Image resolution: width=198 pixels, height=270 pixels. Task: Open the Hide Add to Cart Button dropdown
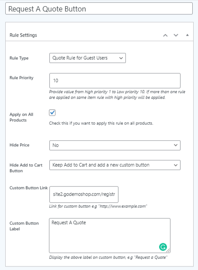tap(115, 165)
